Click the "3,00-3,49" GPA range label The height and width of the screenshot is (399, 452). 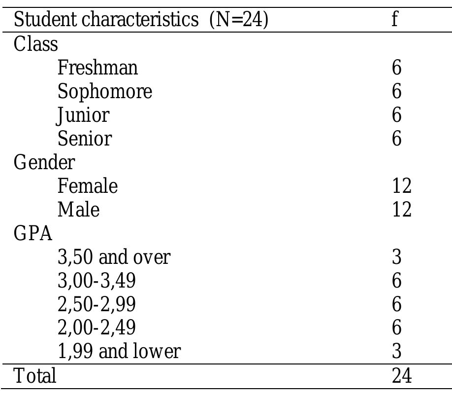pos(97,281)
